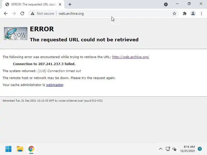Screen dimensions: 207x155
Task: Open the Chrome profile avatar
Action: click(193, 13)
